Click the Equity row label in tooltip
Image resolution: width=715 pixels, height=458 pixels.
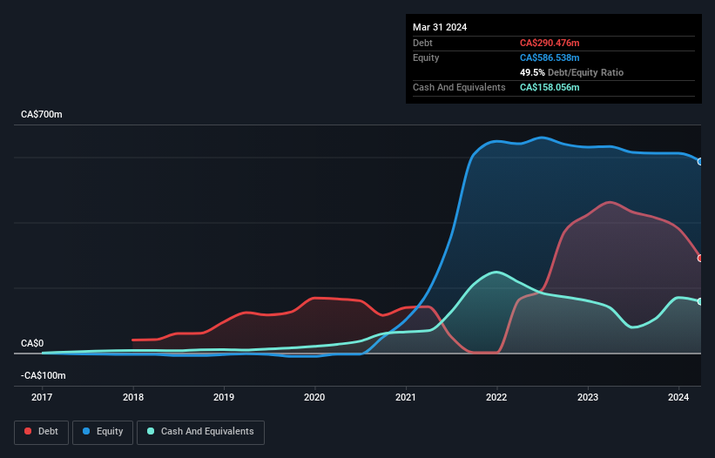(426, 57)
